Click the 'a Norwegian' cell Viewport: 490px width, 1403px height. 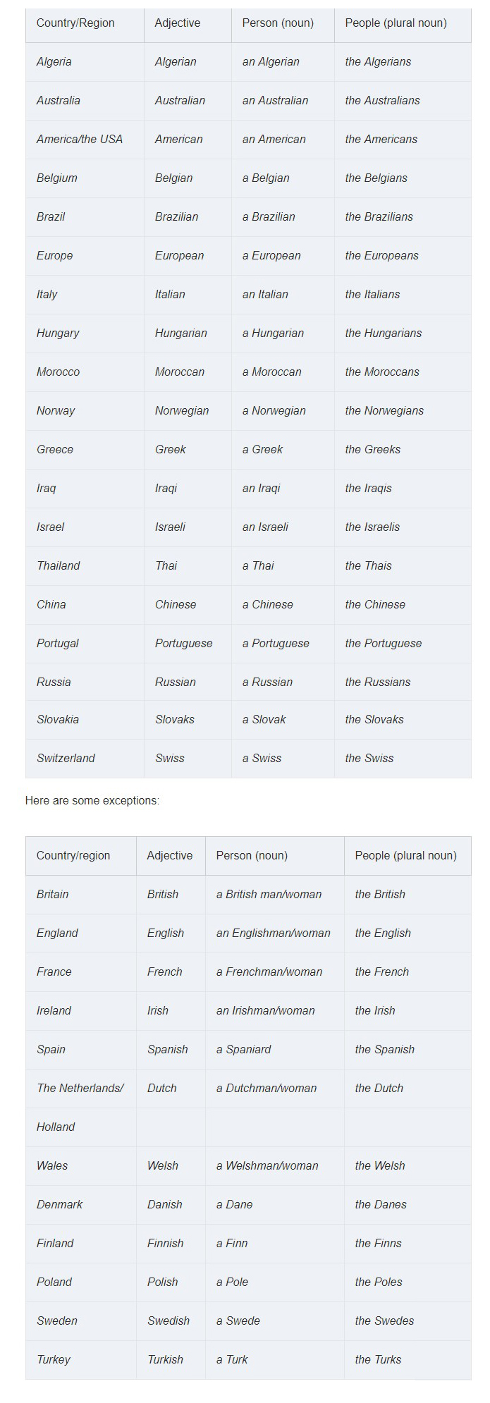point(283,411)
